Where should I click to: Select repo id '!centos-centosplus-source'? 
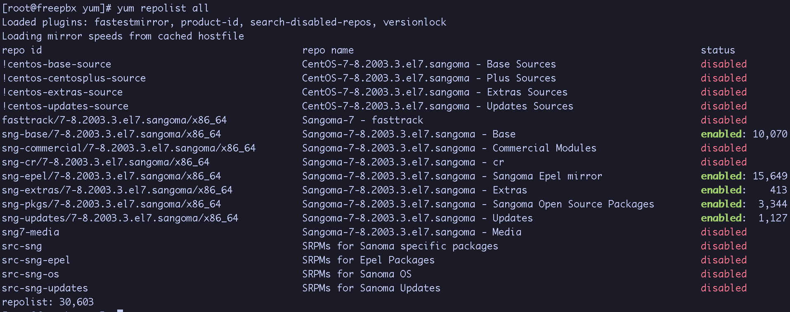[74, 78]
